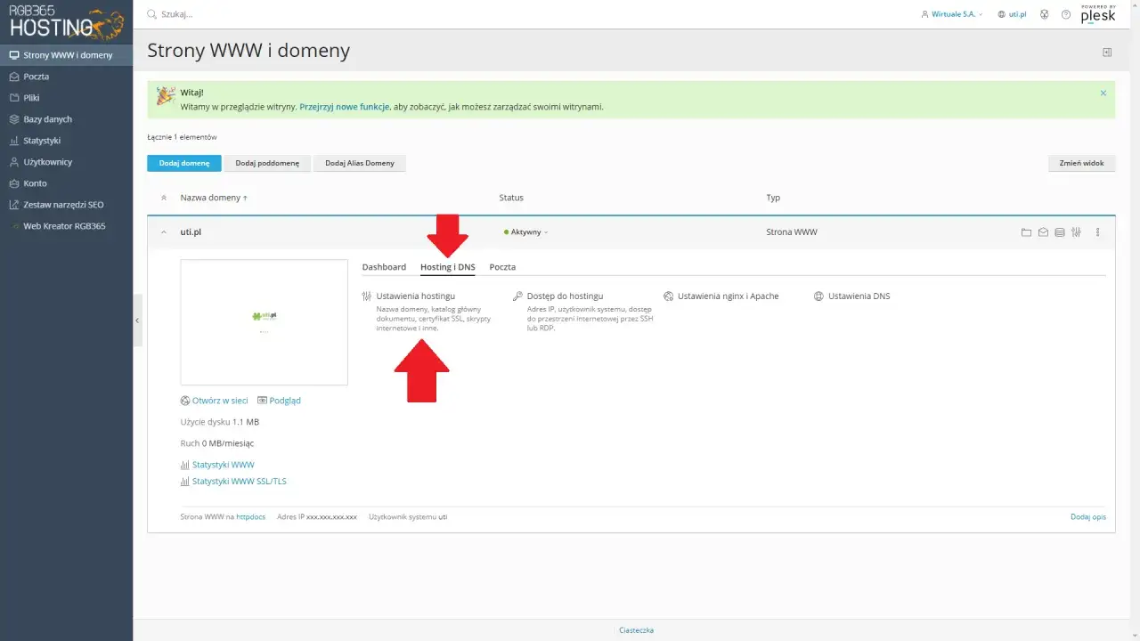The image size is (1140, 641).
Task: Open the files folder icon for uti.pl
Action: 1026,232
